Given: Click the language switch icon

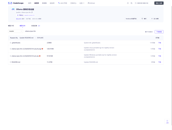Looking at the screenshot, I should tap(132, 3).
